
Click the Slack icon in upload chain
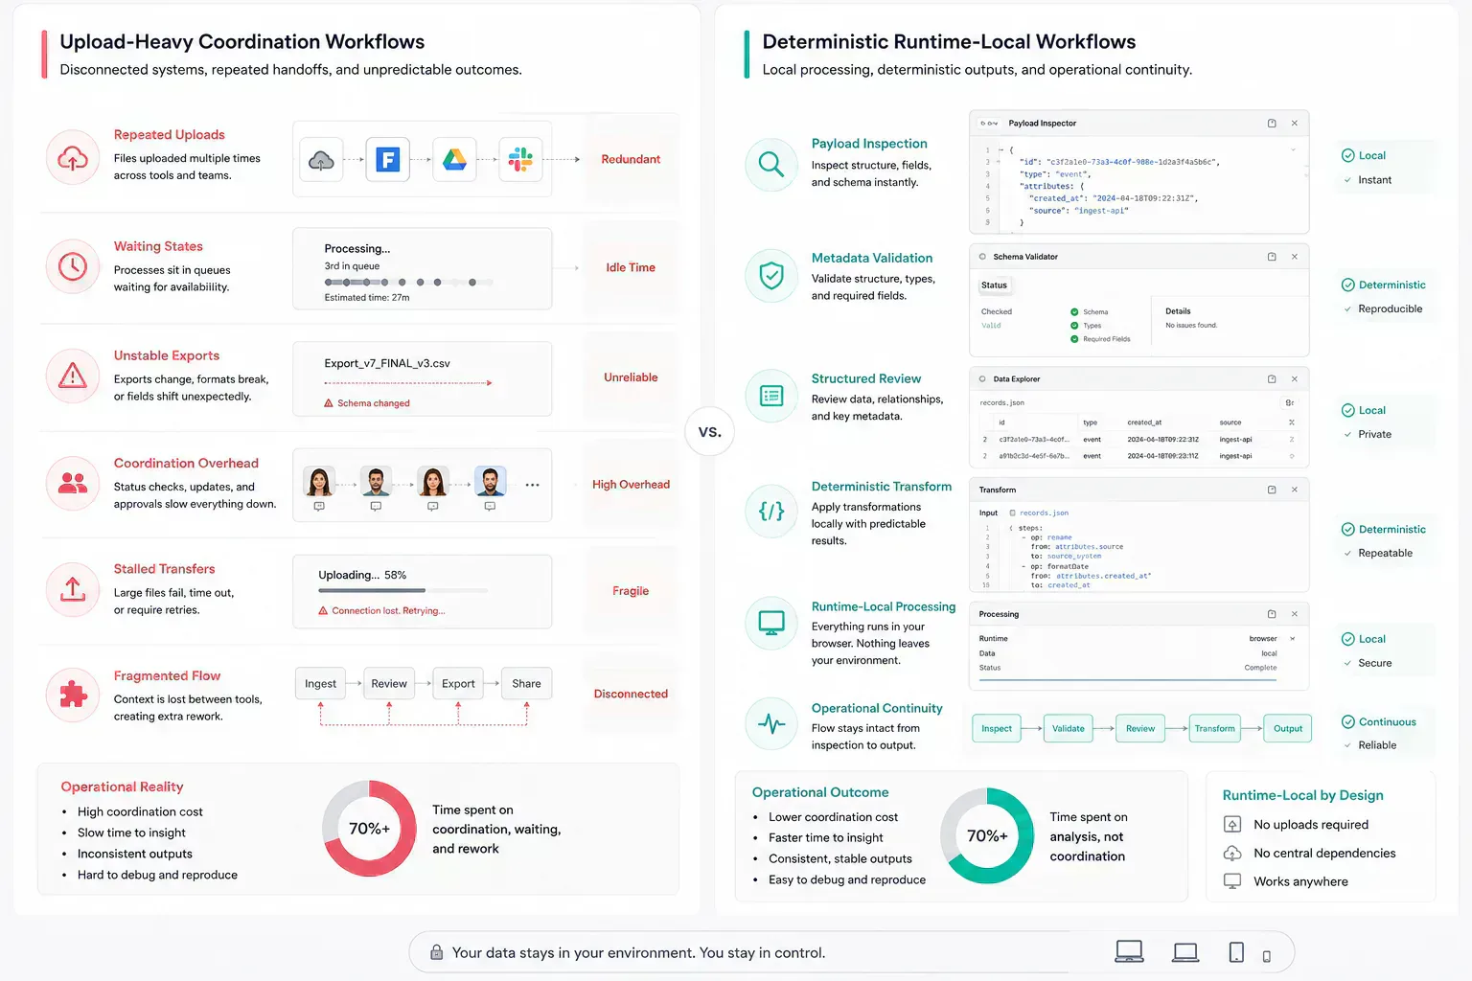tap(520, 160)
